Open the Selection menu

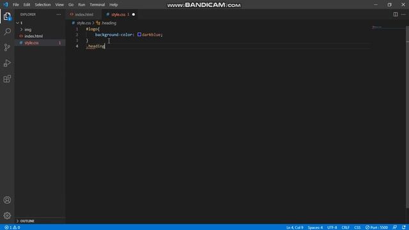[43, 4]
